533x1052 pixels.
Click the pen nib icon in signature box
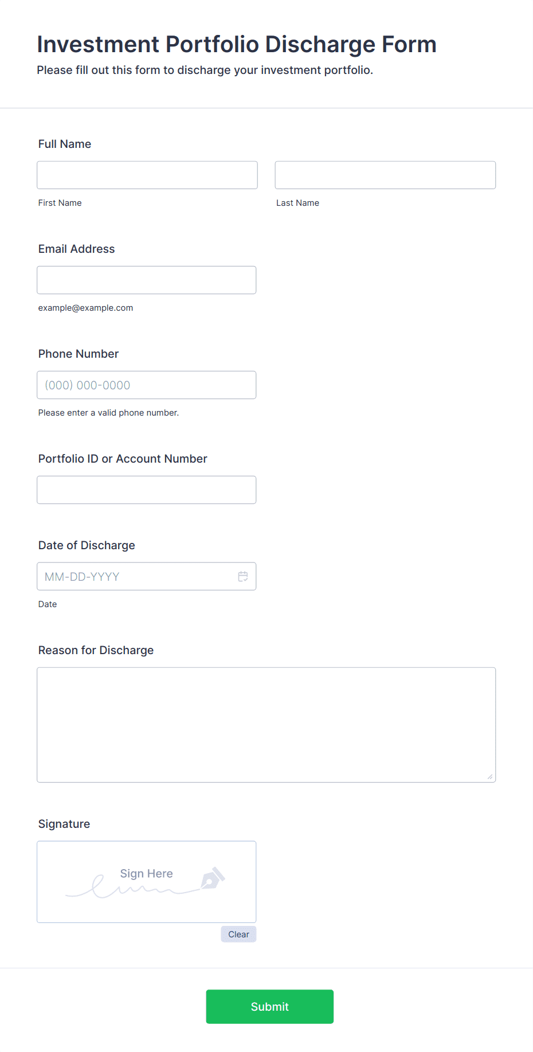pyautogui.click(x=213, y=878)
